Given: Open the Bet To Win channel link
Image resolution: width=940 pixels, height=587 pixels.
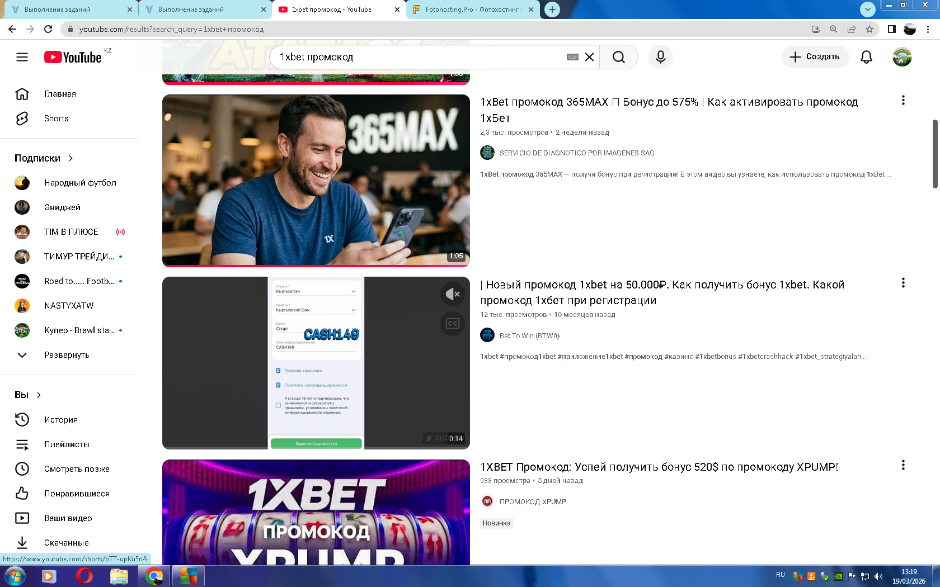Looking at the screenshot, I should coord(529,336).
